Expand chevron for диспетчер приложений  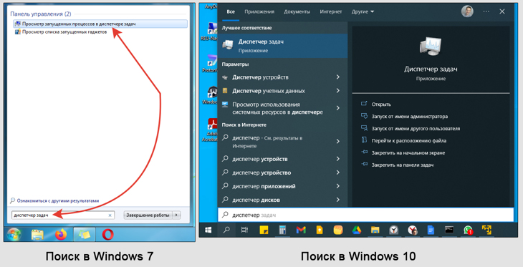coord(338,186)
